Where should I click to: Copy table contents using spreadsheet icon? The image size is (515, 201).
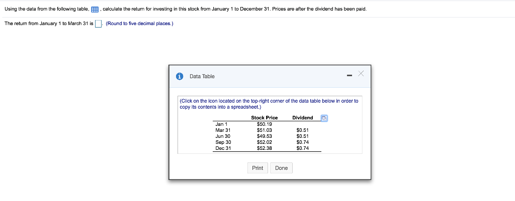pos(324,118)
